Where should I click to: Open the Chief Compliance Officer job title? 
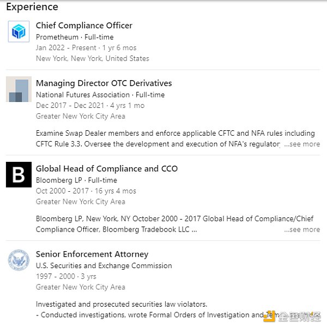click(84, 26)
